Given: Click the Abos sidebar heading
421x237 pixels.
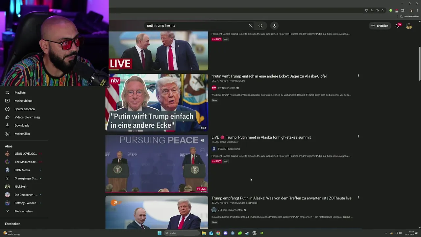Looking at the screenshot, I should point(9,146).
